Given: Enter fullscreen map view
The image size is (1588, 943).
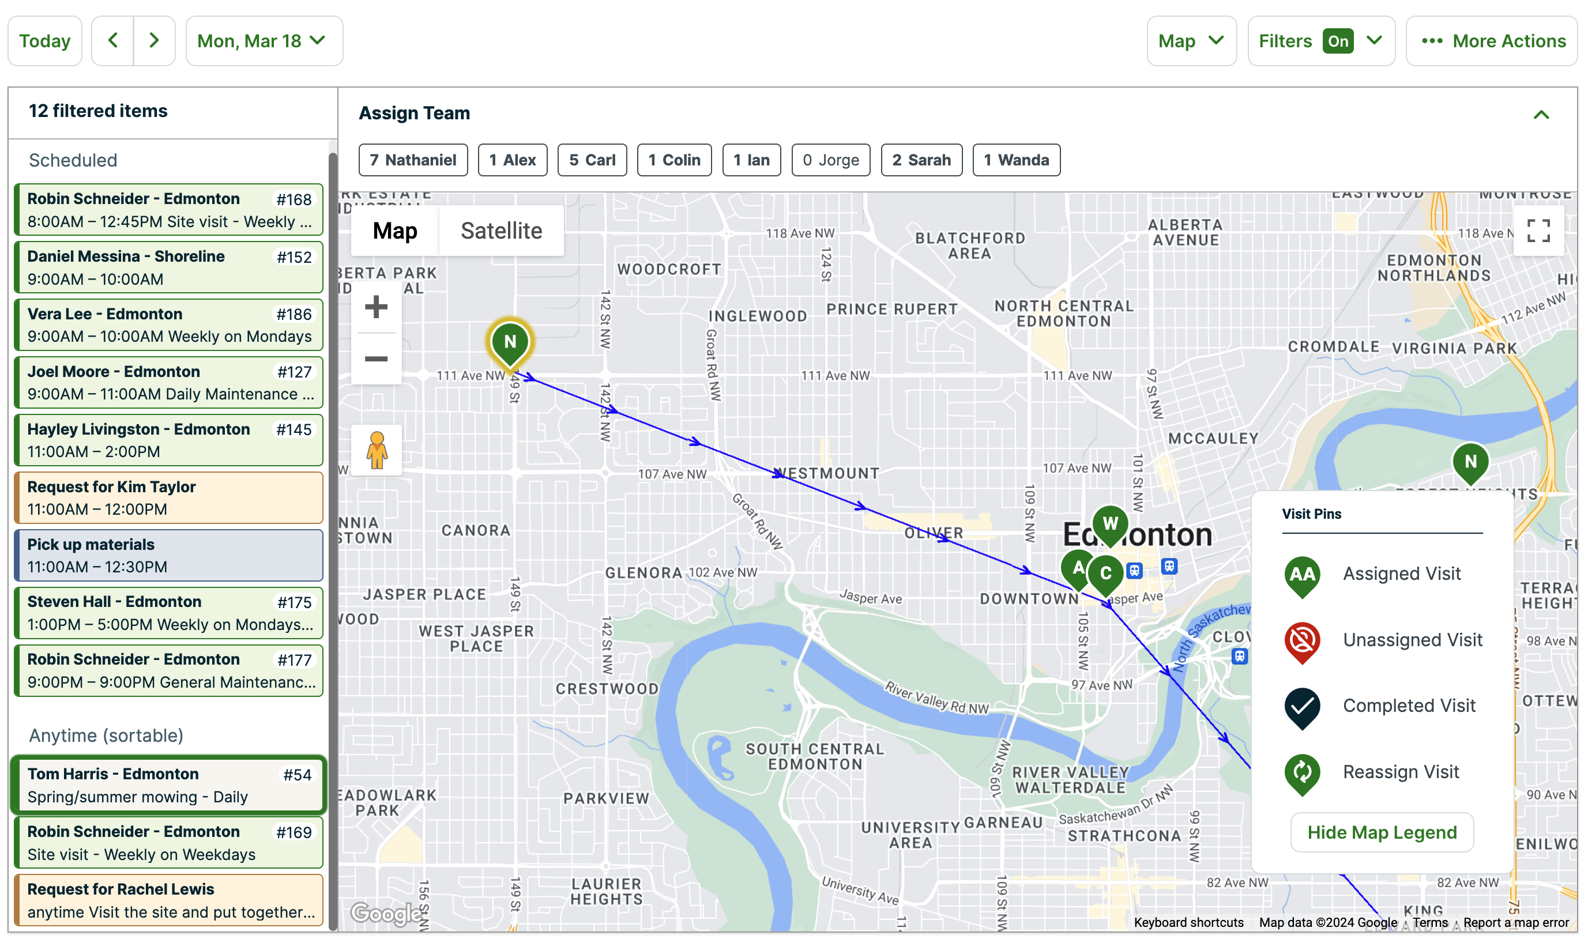Looking at the screenshot, I should click(1539, 231).
